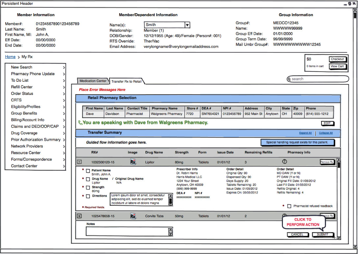Image resolution: width=358 pixels, height=254 pixels.
Task: Collapse the Lipitor row with minus icon
Action: pyautogui.click(x=79, y=162)
